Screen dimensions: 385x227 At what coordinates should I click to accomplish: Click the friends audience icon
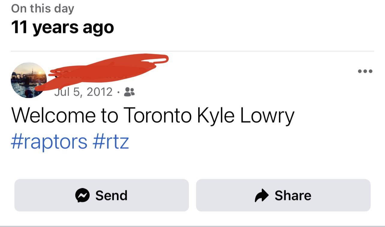129,92
